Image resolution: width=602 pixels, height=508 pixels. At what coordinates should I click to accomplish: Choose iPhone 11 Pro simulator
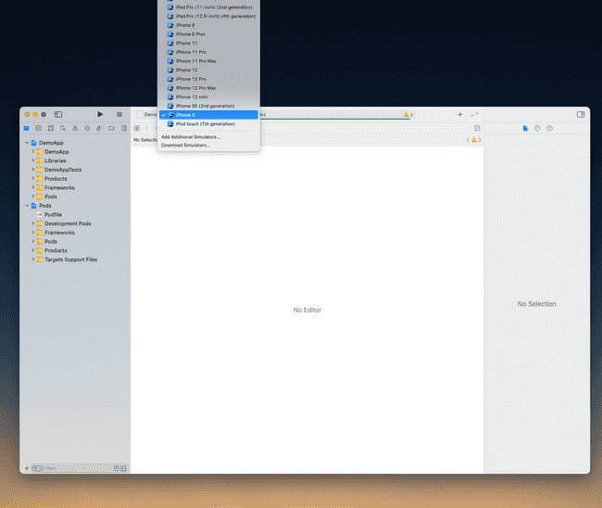[x=208, y=52]
